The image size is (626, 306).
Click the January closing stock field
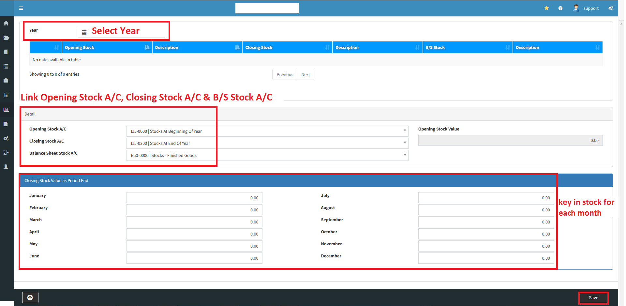point(194,198)
